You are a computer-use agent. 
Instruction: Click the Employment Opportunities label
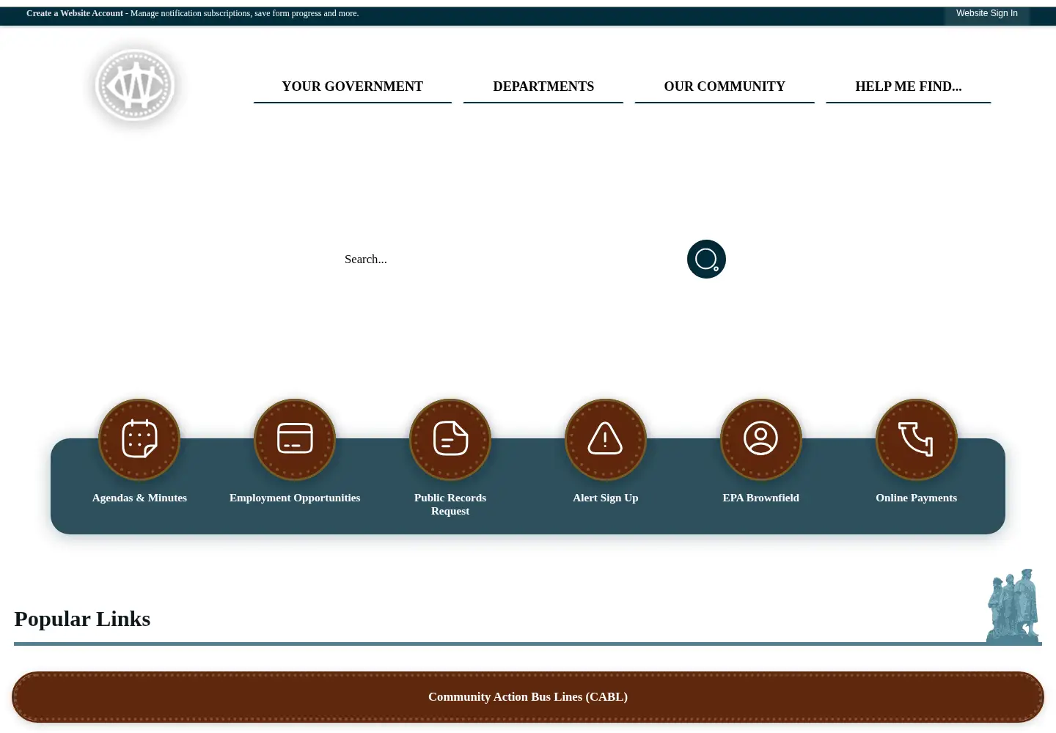click(295, 498)
